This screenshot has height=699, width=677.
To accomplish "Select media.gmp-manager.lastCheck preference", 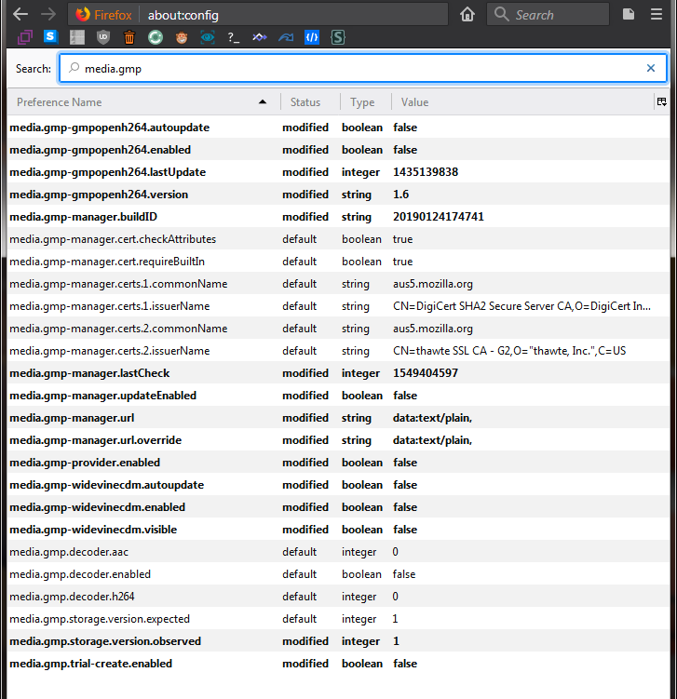I will [338, 373].
